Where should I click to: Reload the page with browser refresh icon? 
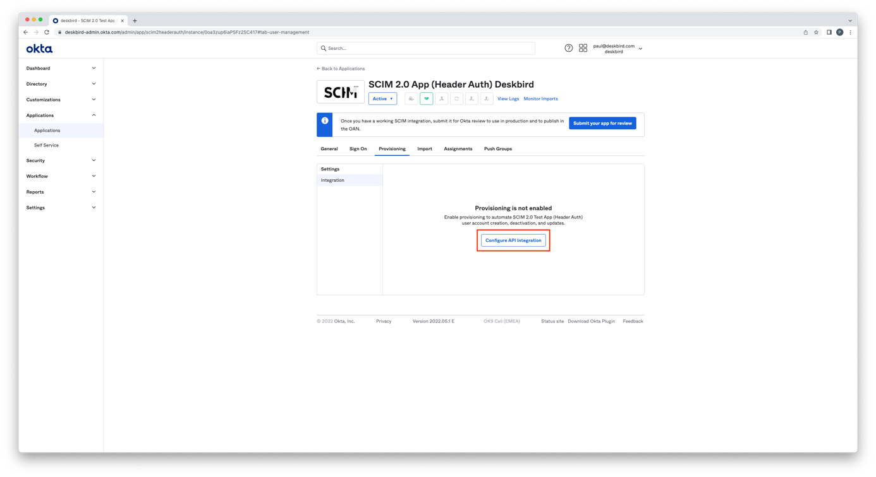[x=47, y=32]
